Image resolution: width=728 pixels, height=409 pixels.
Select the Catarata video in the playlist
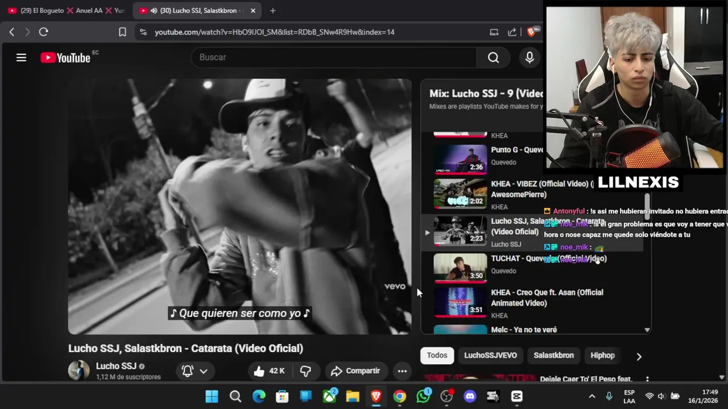click(532, 232)
